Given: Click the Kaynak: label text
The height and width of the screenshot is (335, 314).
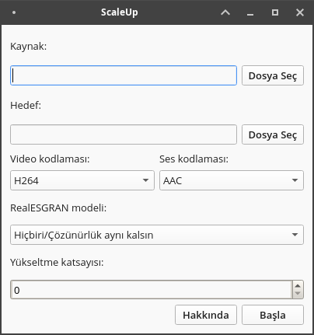Looking at the screenshot, I should (29, 47).
